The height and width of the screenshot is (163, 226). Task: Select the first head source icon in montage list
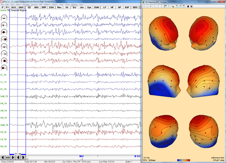coord(5,17)
